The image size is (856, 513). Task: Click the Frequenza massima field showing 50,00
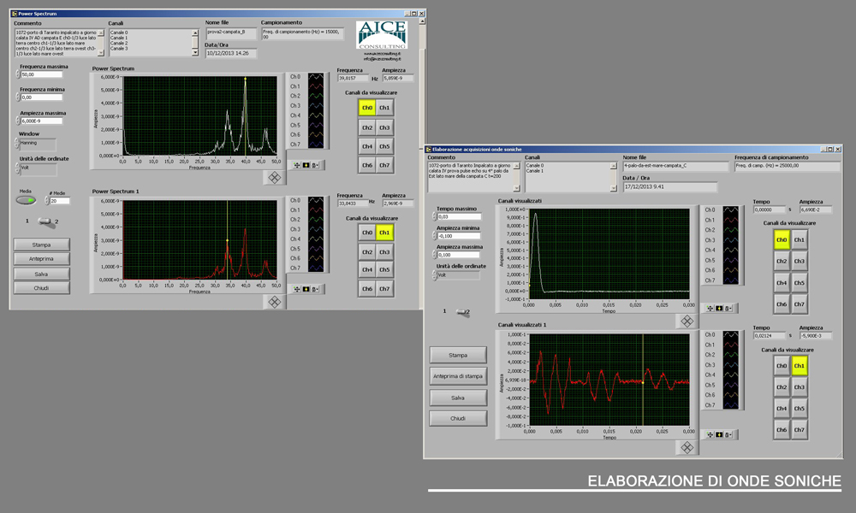pos(41,74)
